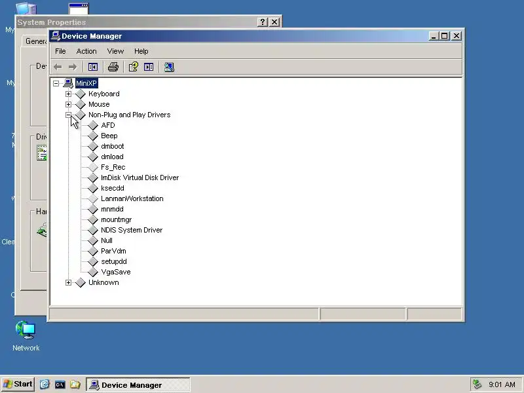Select the ParVdm driver entry
Image resolution: width=524 pixels, height=393 pixels.
(113, 251)
